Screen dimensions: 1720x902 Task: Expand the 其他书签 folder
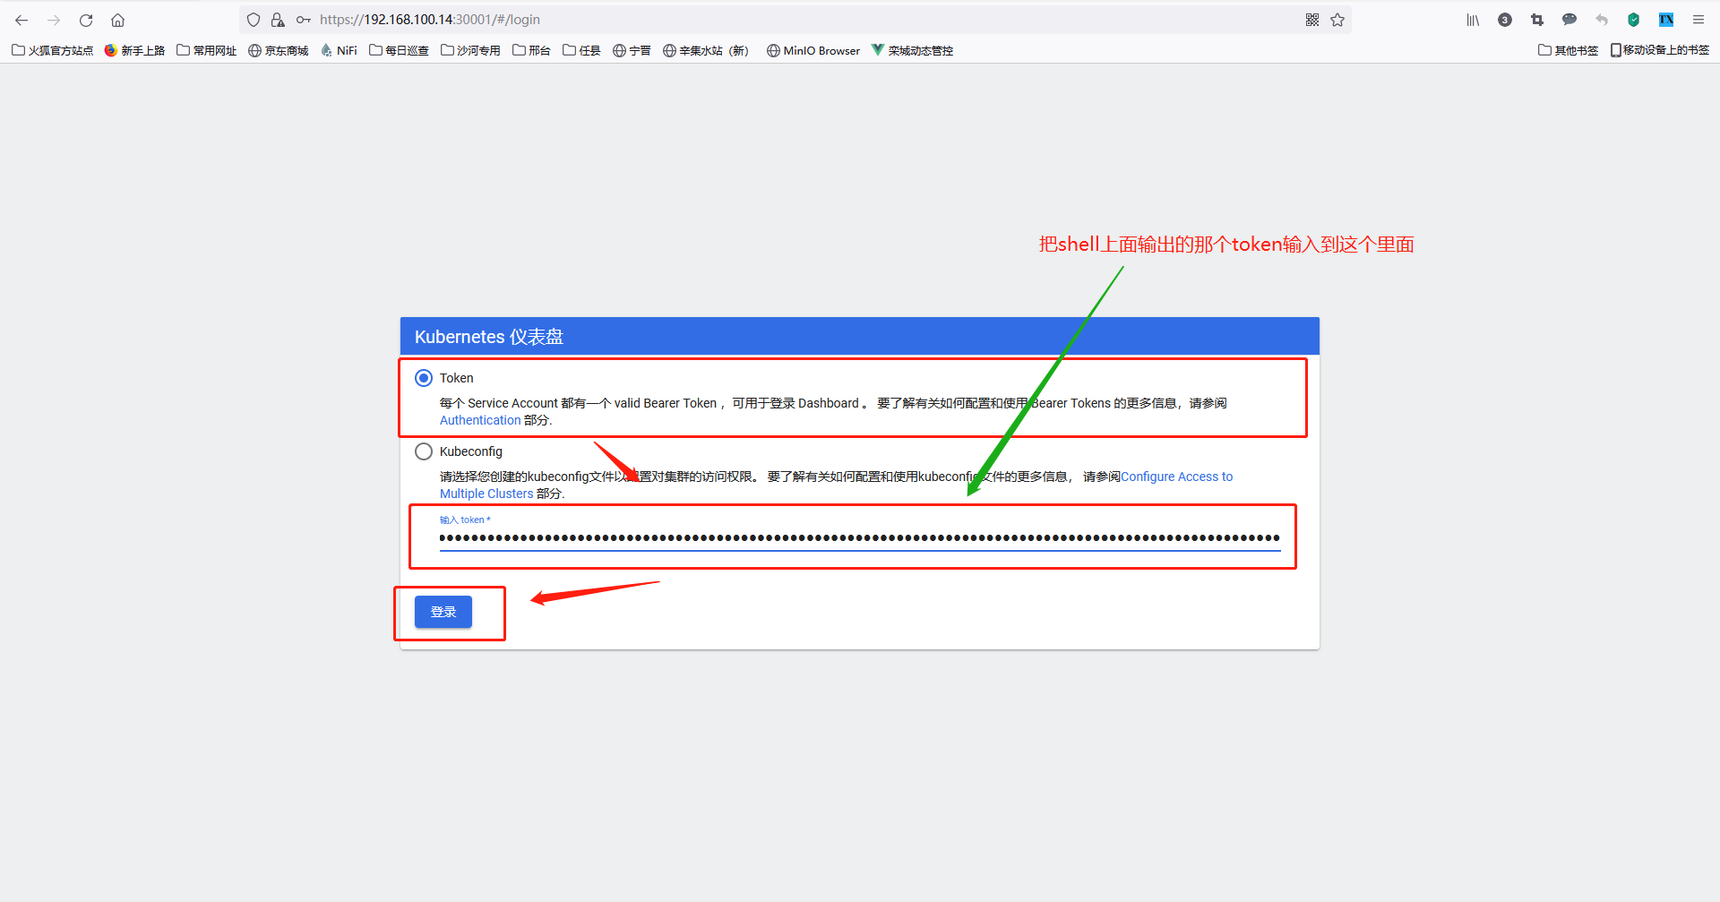coord(1569,50)
